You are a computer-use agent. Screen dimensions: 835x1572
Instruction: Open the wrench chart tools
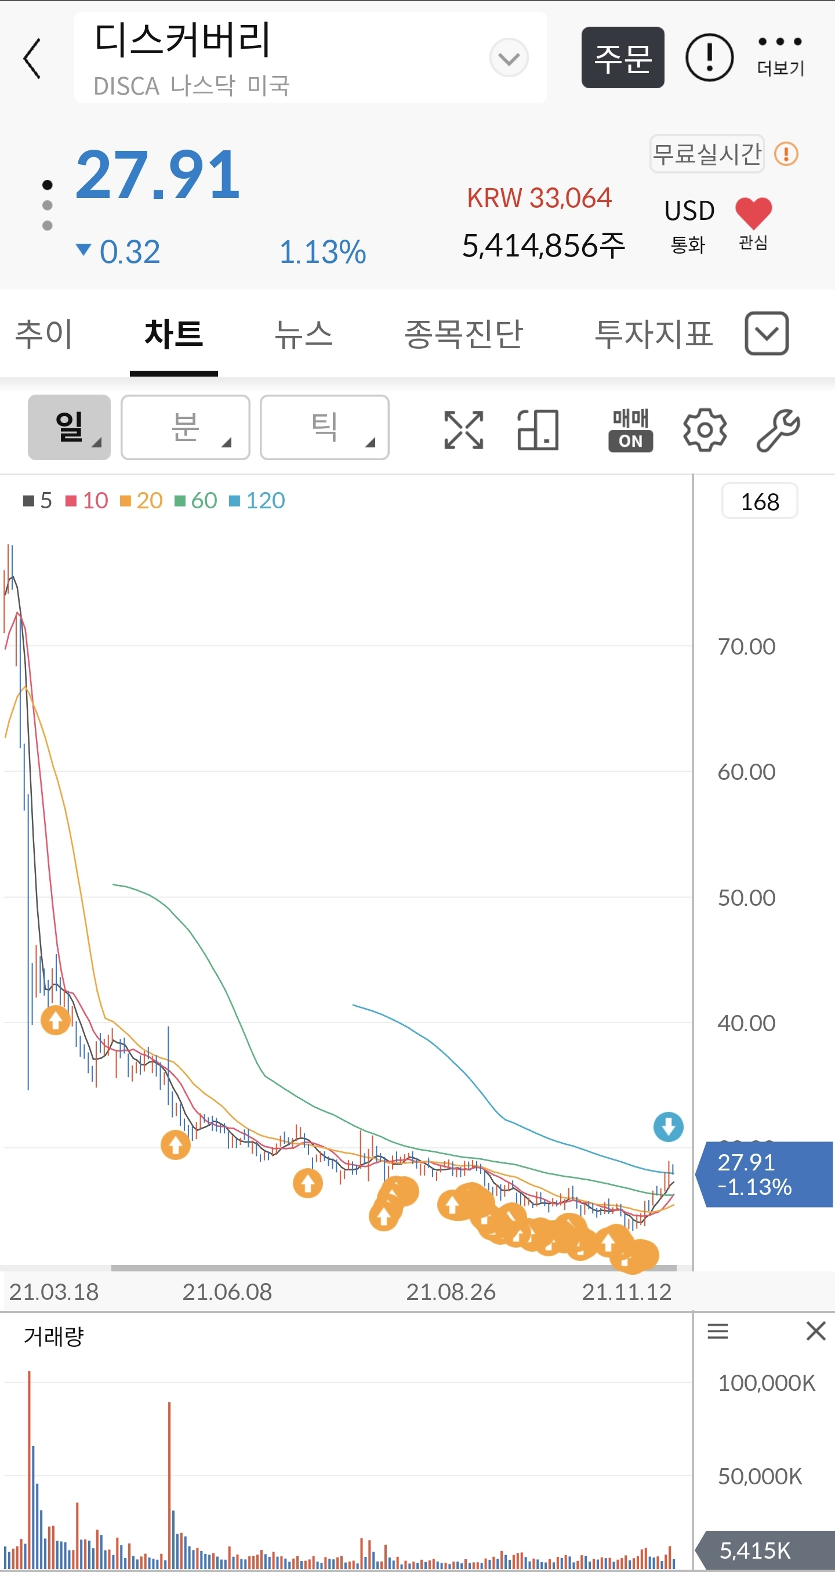click(x=778, y=429)
